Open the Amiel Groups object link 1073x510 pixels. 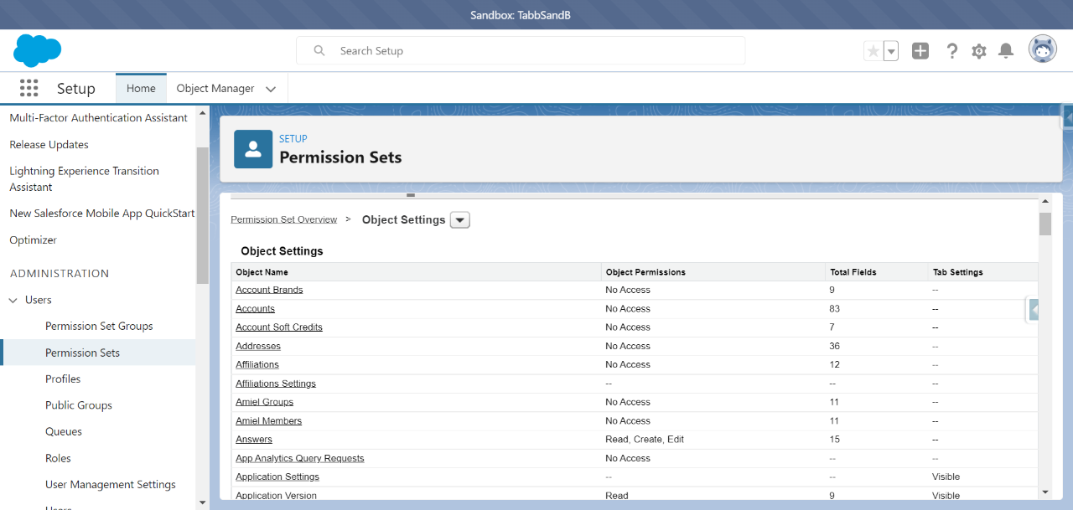(264, 402)
